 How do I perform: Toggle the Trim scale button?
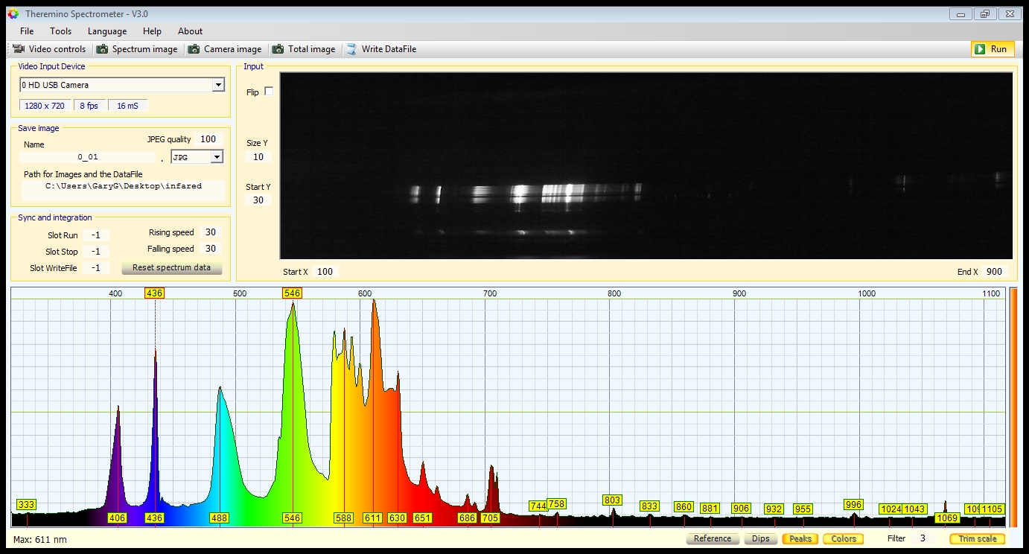click(977, 538)
